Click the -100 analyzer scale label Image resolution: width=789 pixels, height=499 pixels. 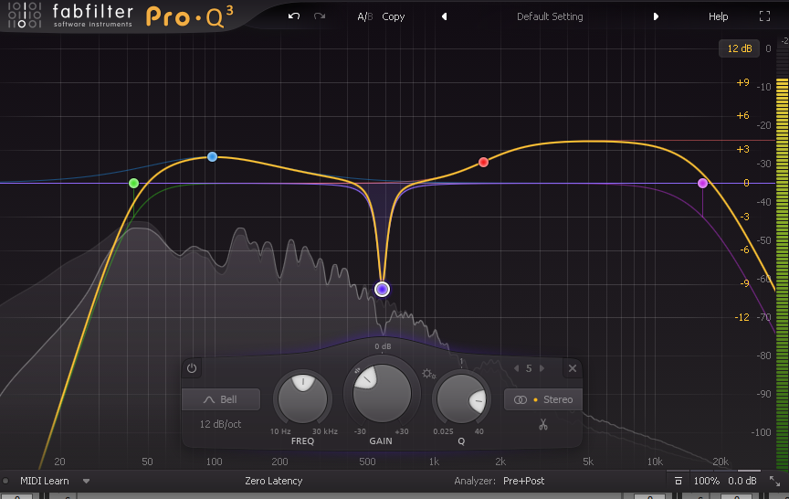pos(761,432)
